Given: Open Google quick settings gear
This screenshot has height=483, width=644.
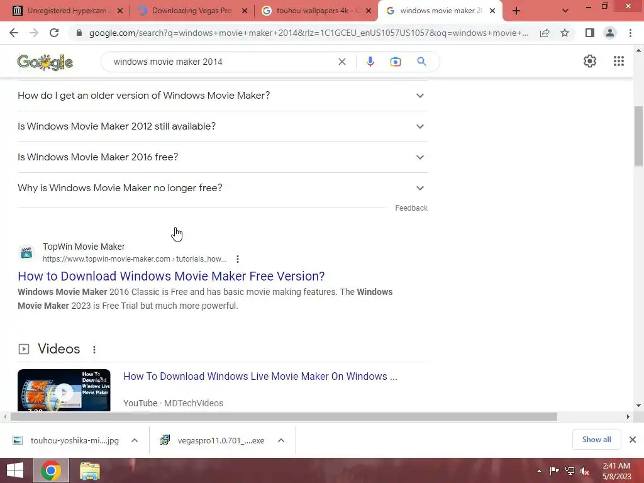Looking at the screenshot, I should pos(590,61).
